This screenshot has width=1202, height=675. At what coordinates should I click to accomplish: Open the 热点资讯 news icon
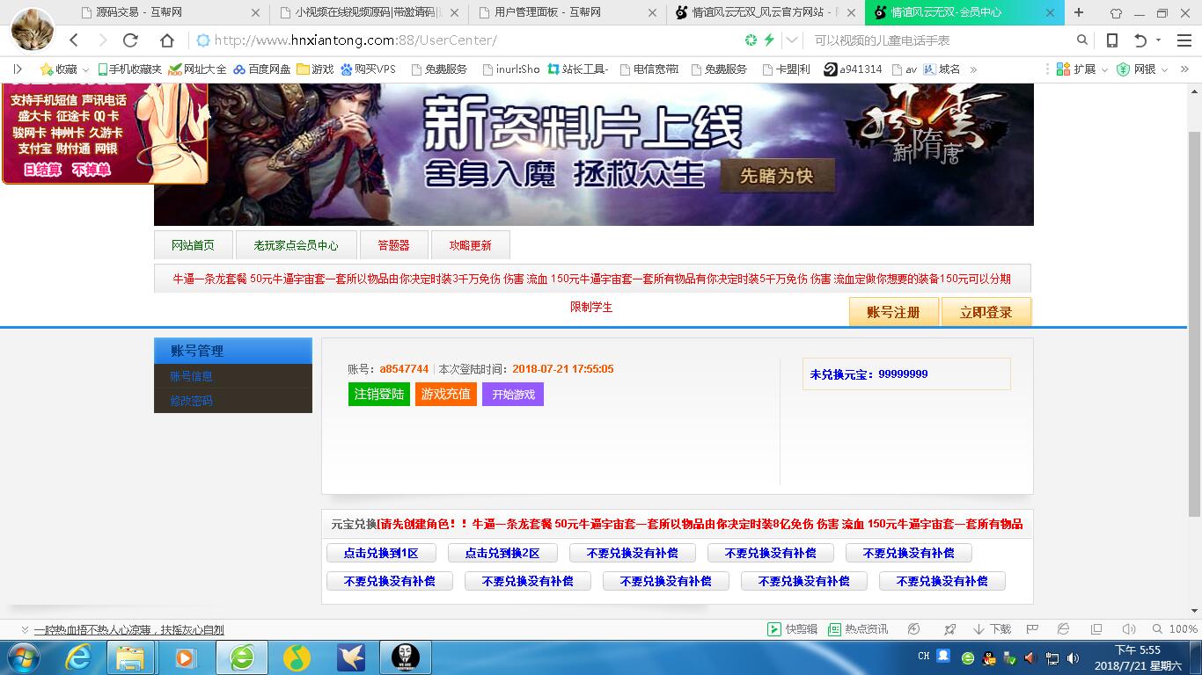(858, 629)
